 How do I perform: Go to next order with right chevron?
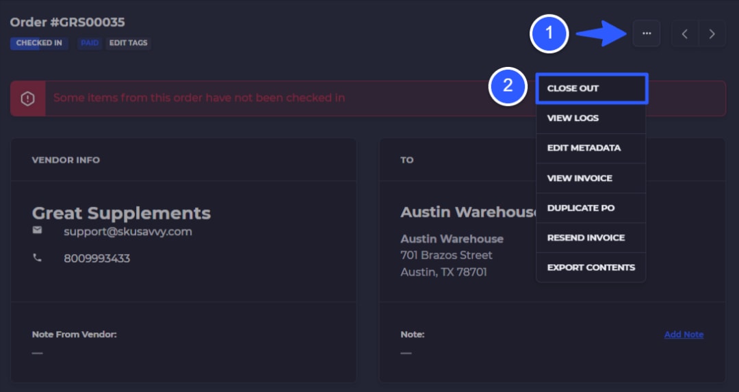(x=712, y=33)
